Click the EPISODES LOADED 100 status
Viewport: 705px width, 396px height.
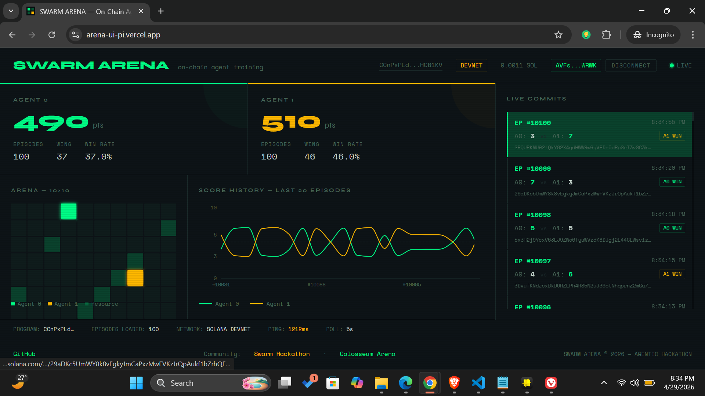tap(125, 329)
